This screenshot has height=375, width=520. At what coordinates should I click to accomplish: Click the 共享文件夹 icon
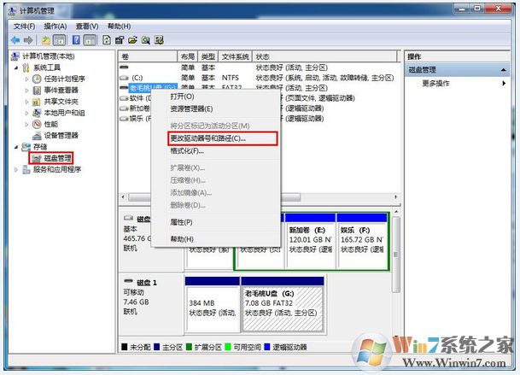[x=37, y=102]
